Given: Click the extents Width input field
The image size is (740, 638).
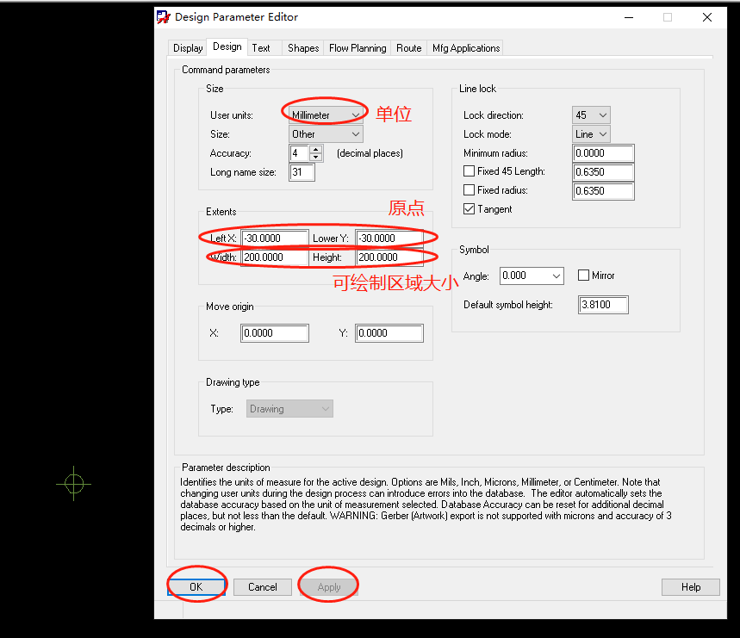Looking at the screenshot, I should coord(275,257).
